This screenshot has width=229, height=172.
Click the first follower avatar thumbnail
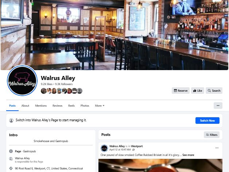point(43,91)
